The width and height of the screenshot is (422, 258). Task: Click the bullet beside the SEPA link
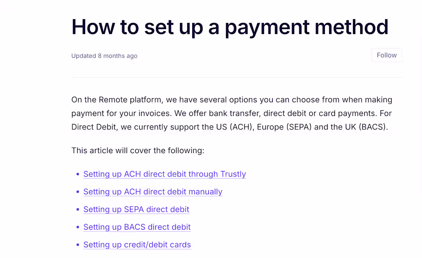point(78,209)
